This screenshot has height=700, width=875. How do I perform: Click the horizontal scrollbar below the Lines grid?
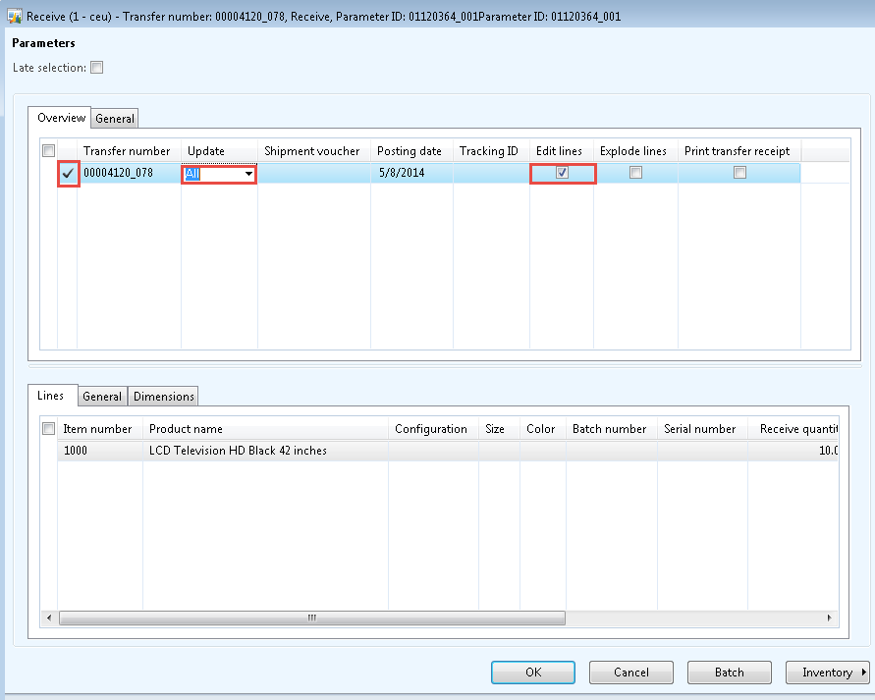(x=311, y=618)
